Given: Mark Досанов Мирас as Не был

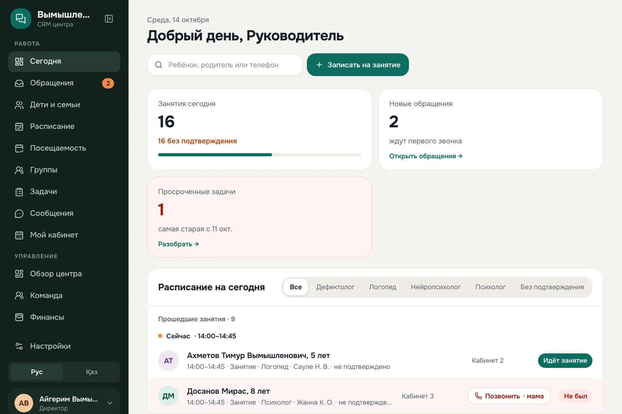Looking at the screenshot, I should 575,396.
